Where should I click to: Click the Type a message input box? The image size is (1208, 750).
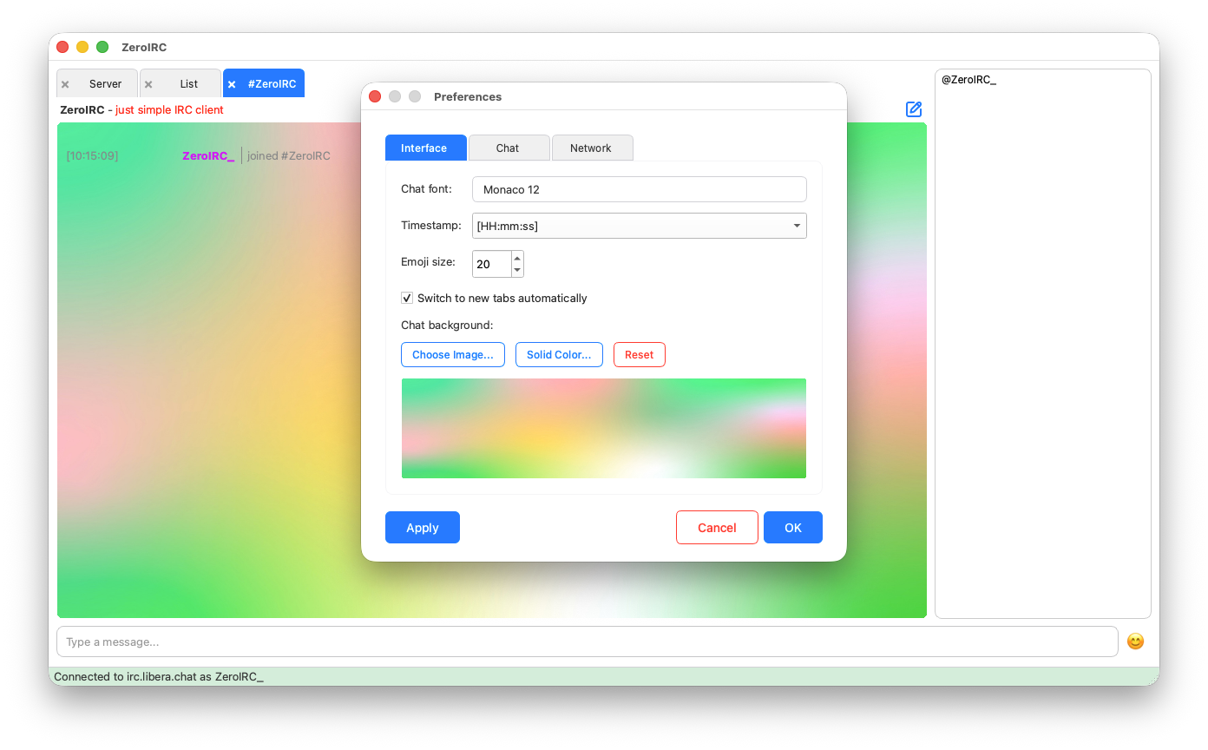[588, 641]
